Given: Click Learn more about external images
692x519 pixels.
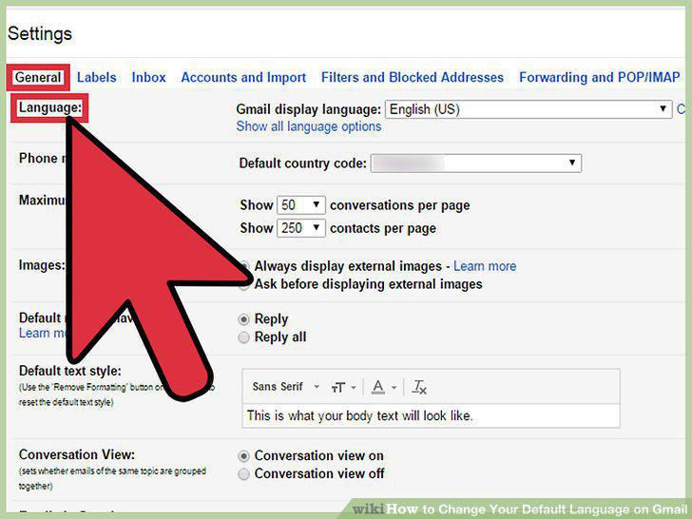Looking at the screenshot, I should pyautogui.click(x=485, y=266).
